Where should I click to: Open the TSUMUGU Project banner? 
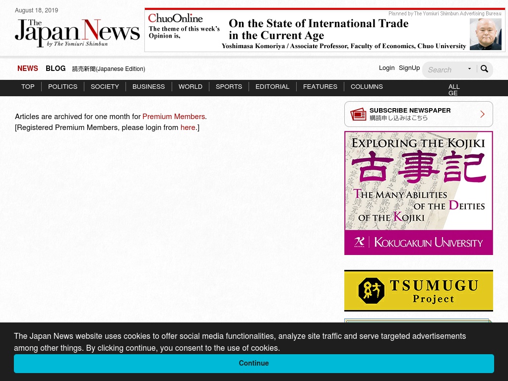[x=419, y=291]
